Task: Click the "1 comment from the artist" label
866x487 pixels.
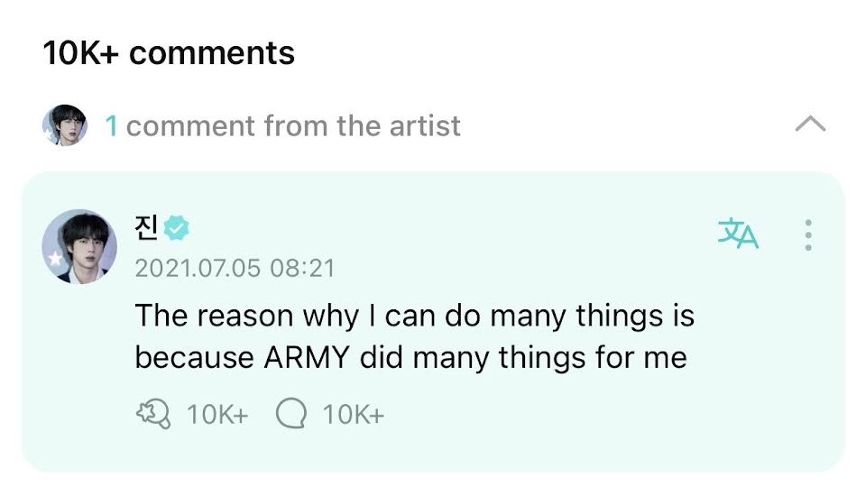Action: click(x=293, y=126)
